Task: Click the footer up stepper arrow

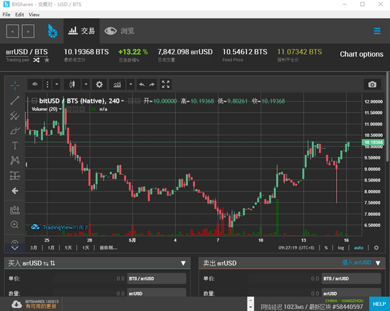Action: click(250, 300)
